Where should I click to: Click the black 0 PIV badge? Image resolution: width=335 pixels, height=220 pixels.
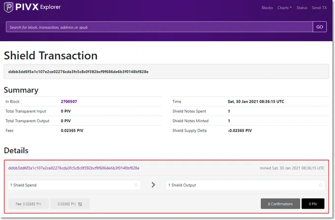(x=313, y=204)
